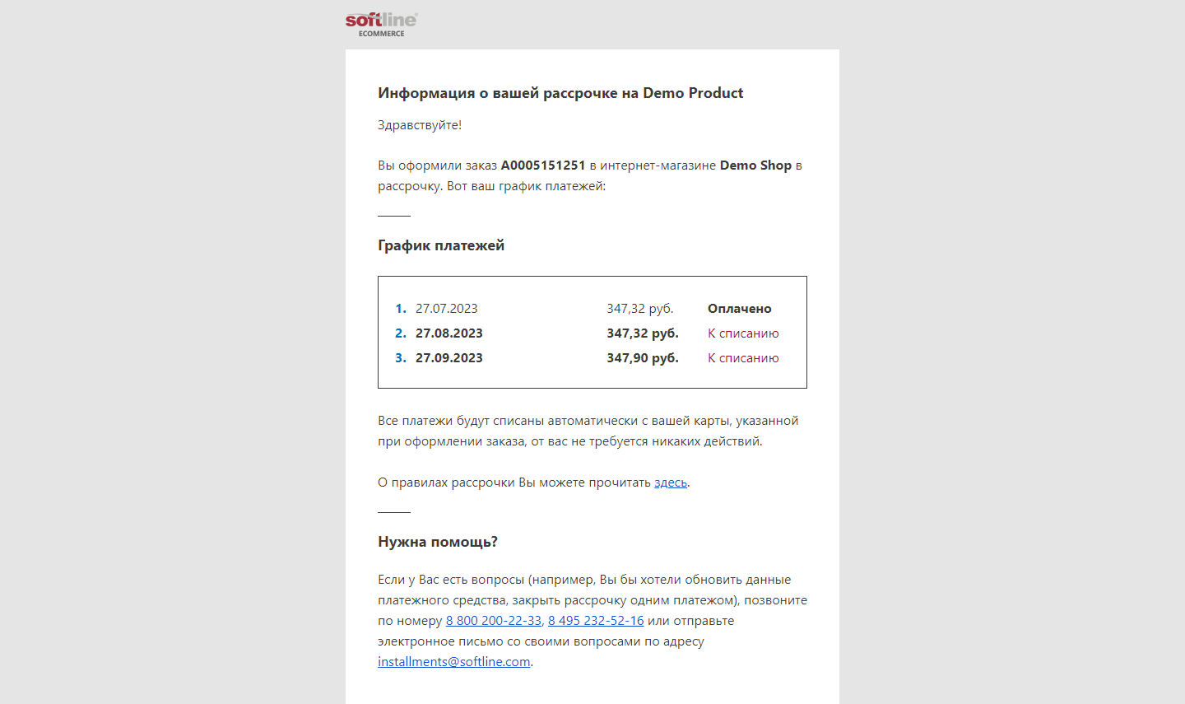The height and width of the screenshot is (704, 1185).
Task: Select the 27.09.2023 payment date
Action: [x=448, y=358]
